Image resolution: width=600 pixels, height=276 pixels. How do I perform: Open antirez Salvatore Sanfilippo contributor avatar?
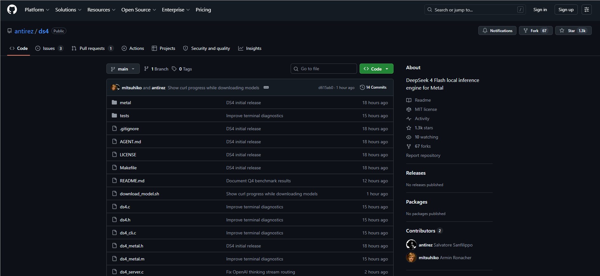pos(411,245)
